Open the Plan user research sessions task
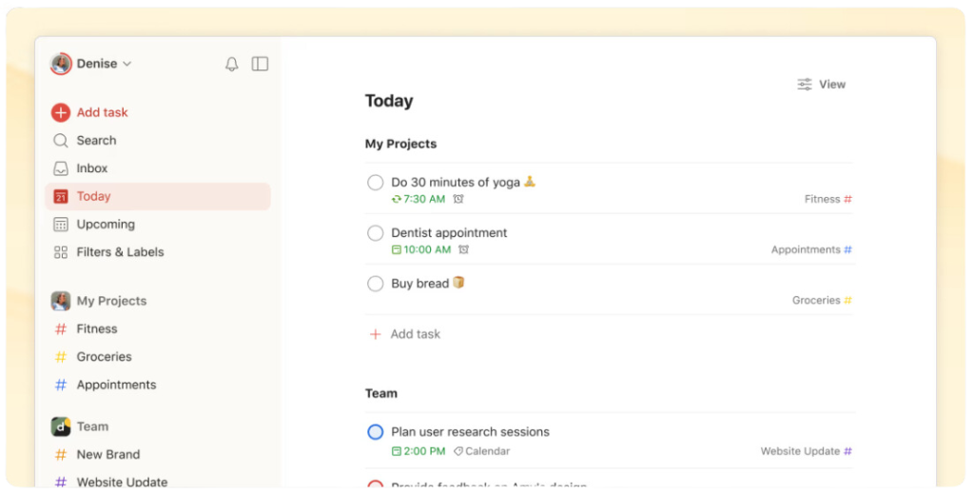The image size is (974, 494). coord(470,432)
